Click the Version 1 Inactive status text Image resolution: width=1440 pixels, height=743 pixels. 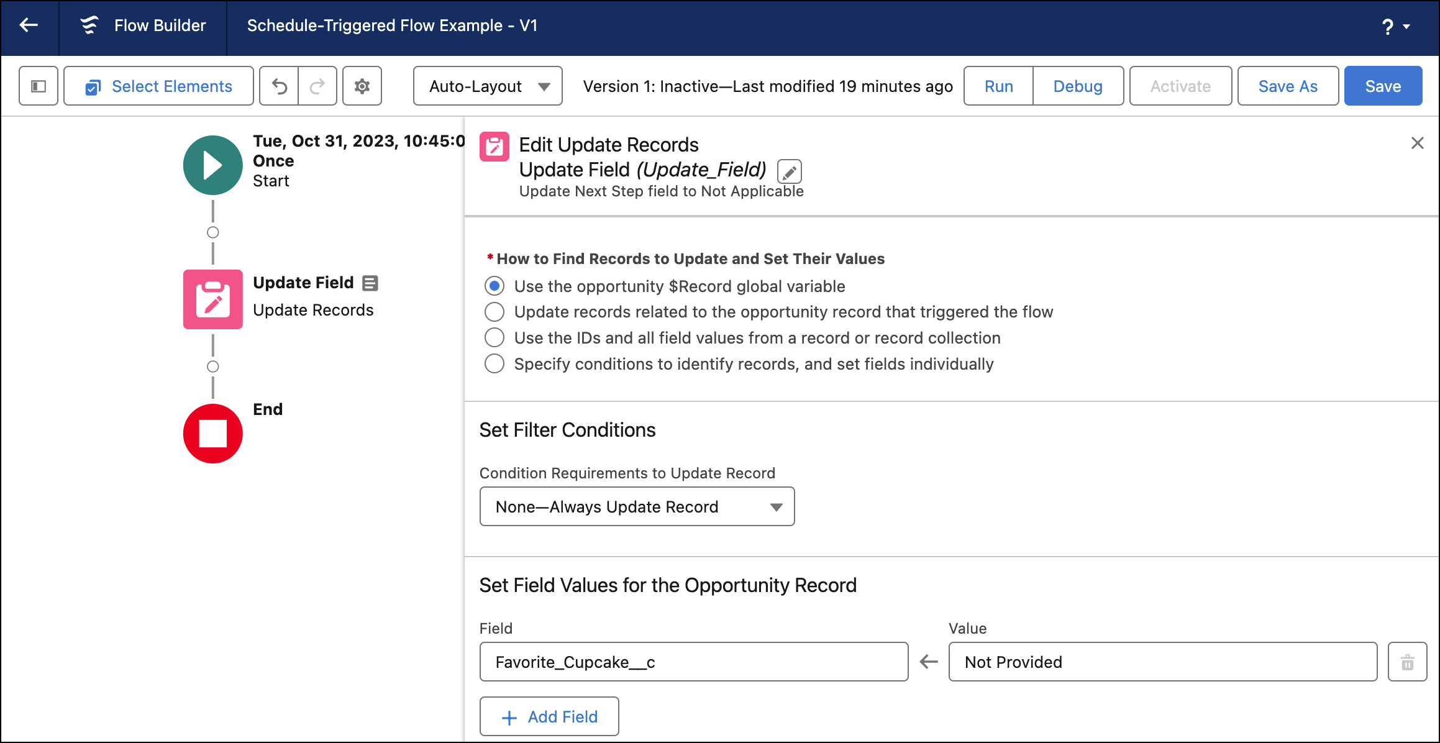coord(768,86)
